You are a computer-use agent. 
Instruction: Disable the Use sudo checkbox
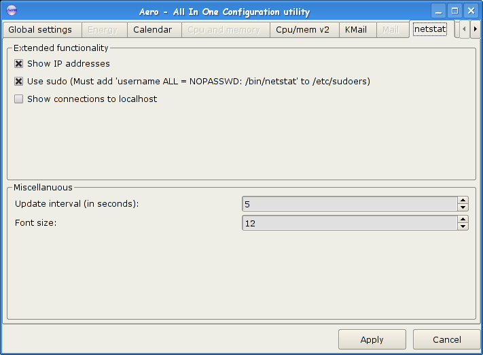19,81
